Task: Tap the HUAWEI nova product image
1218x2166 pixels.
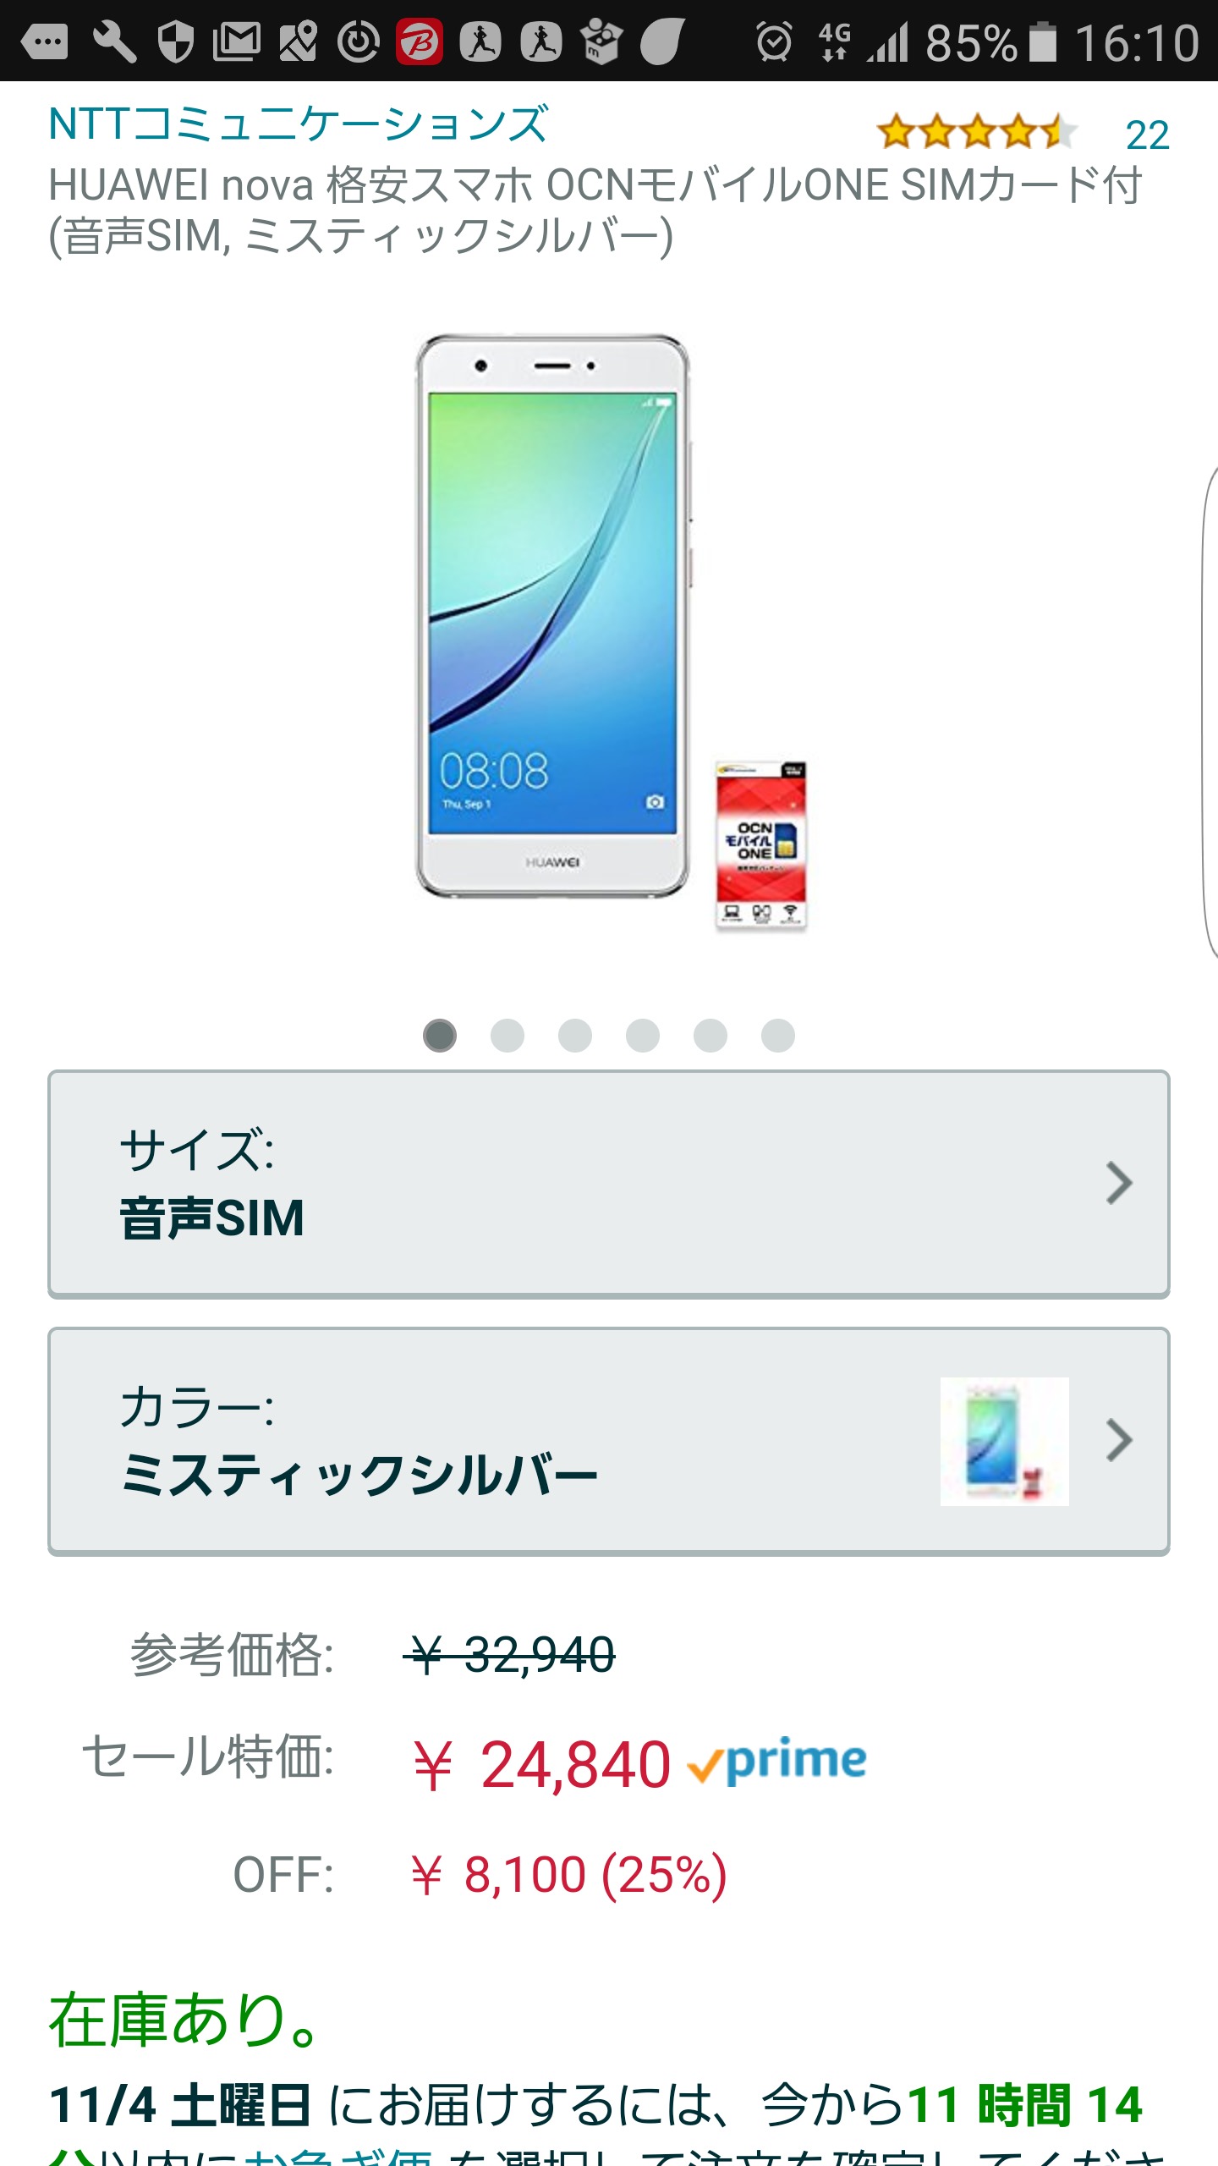Action: [611, 632]
